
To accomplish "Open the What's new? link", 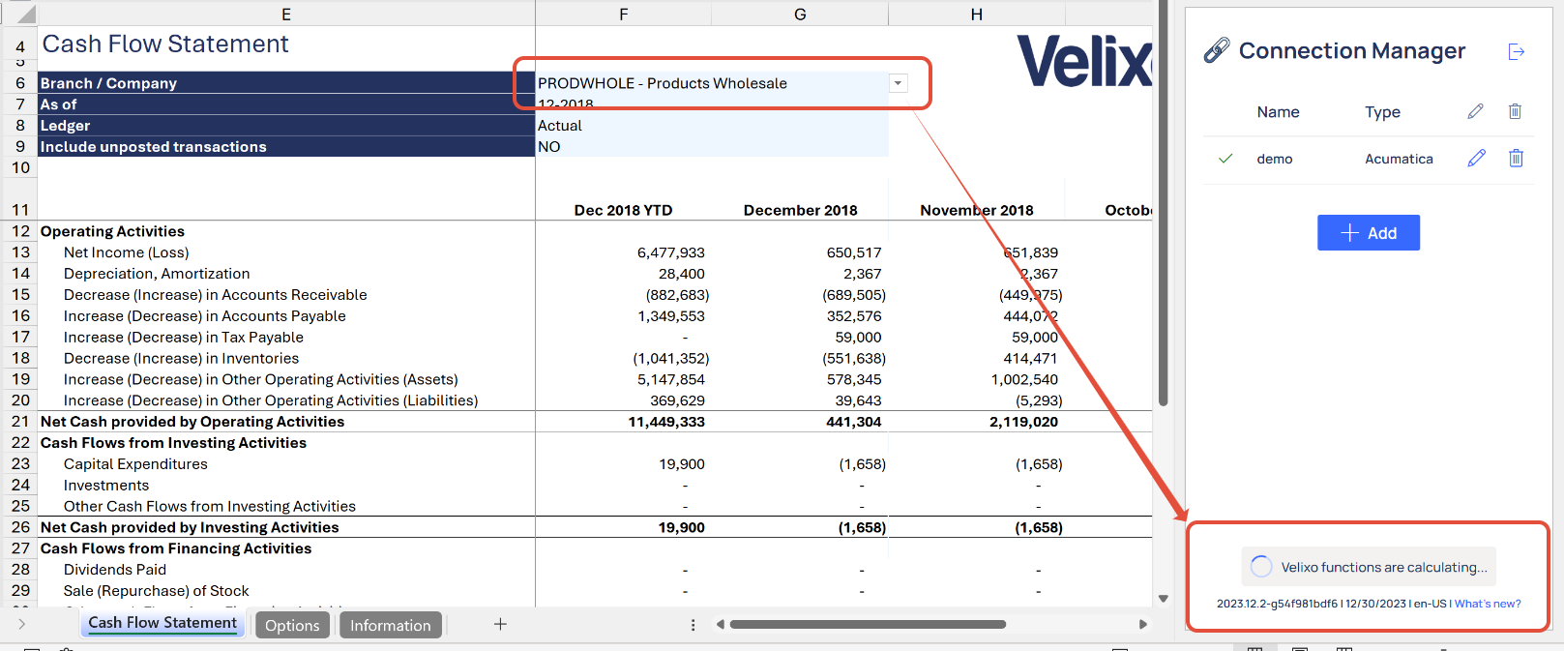I will click(1488, 604).
